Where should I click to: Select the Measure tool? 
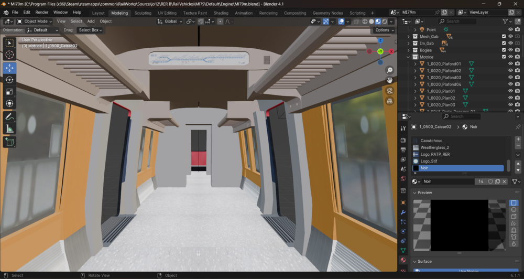(9, 128)
